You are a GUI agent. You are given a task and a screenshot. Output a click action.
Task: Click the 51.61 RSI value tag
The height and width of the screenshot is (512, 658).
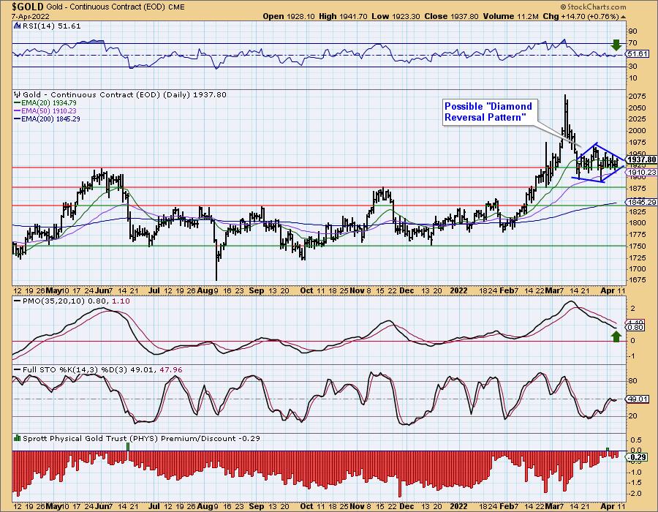pyautogui.click(x=637, y=53)
